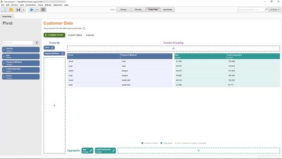The width and height of the screenshot is (282, 159).
Task: Click the new process icon
Action: click(x=4, y=10)
